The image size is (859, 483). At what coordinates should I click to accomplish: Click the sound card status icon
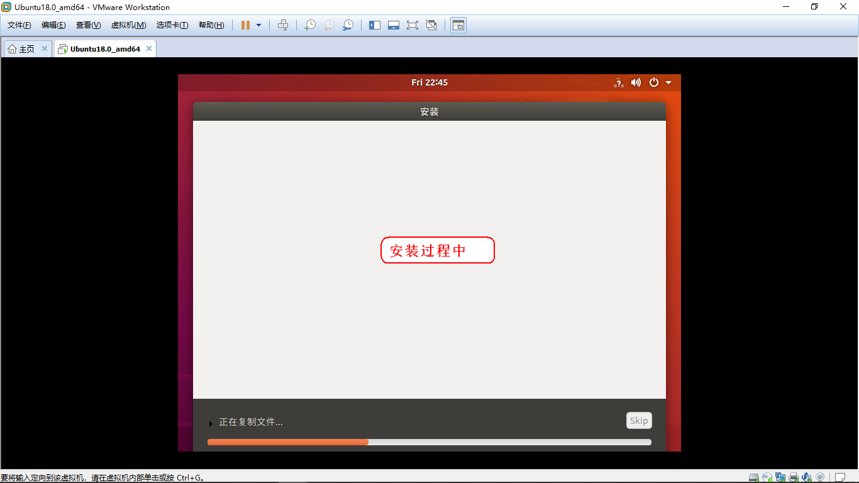coord(807,477)
